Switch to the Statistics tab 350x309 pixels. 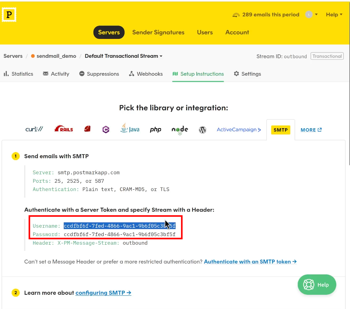coord(18,74)
